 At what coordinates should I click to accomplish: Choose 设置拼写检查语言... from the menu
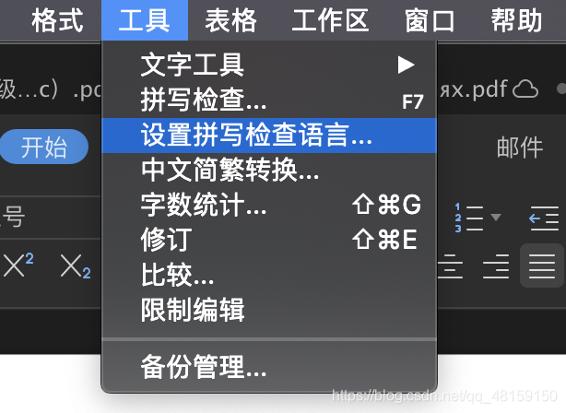tap(269, 136)
